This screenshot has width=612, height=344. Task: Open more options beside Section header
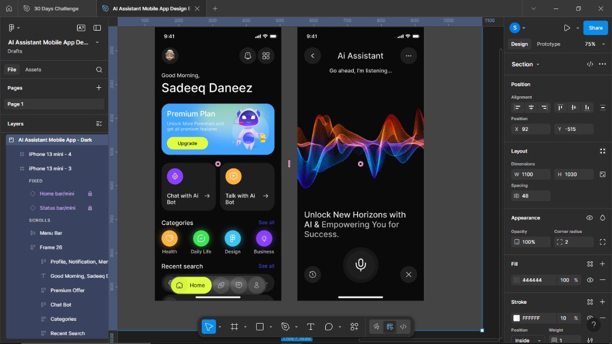tap(602, 64)
